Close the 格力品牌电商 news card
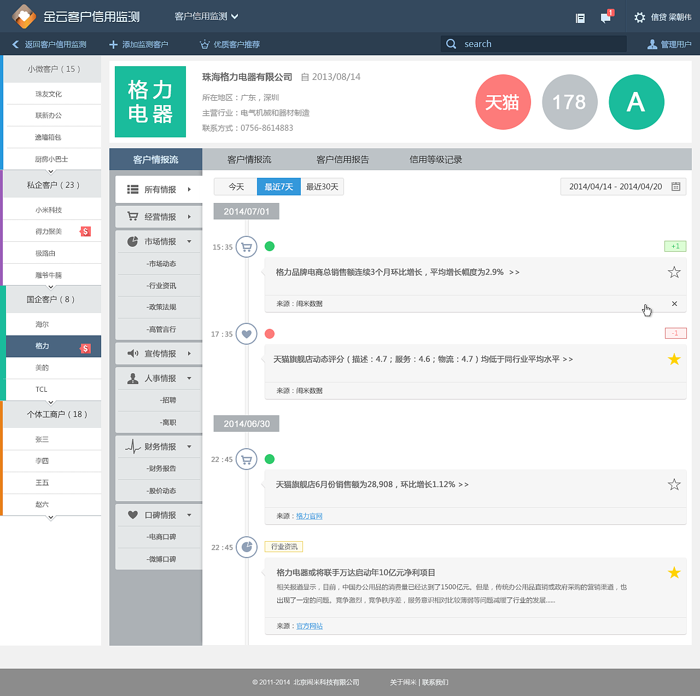Viewport: 700px width, 696px height. 674,304
